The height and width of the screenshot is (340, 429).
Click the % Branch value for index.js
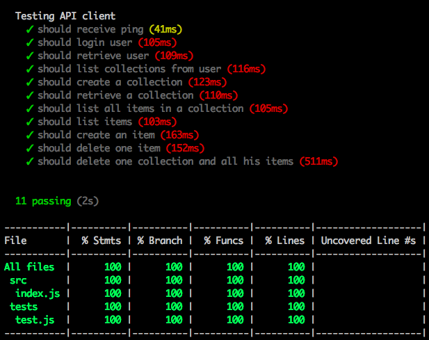174,293
